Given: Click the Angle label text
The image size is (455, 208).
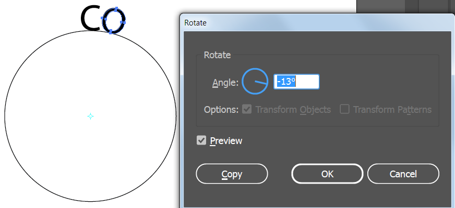Looking at the screenshot, I should click(x=225, y=83).
